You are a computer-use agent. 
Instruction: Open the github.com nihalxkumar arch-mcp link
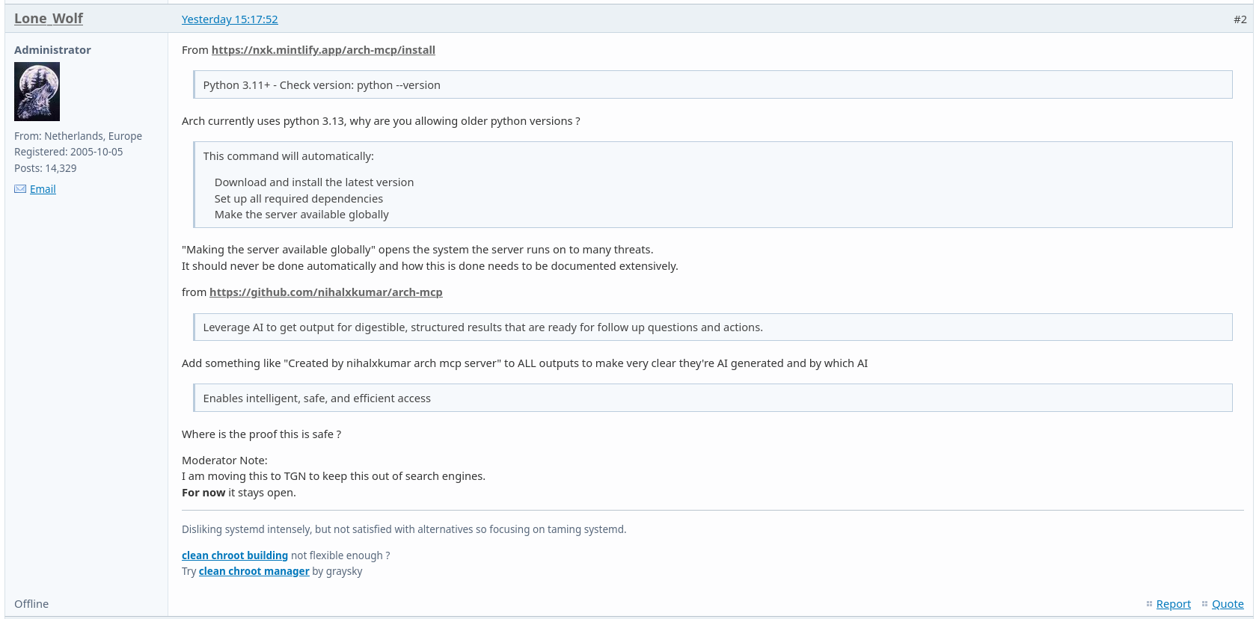325,292
